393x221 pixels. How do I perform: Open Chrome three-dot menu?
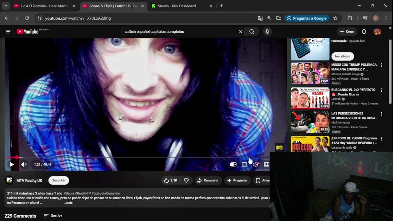click(x=386, y=18)
